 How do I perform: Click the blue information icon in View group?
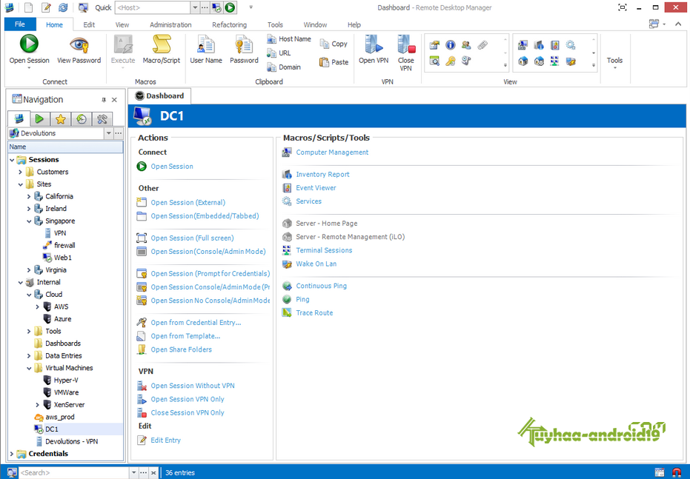pos(450,45)
